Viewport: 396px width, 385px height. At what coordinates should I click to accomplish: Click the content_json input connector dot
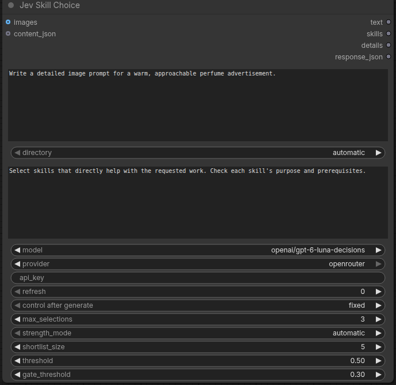8,33
